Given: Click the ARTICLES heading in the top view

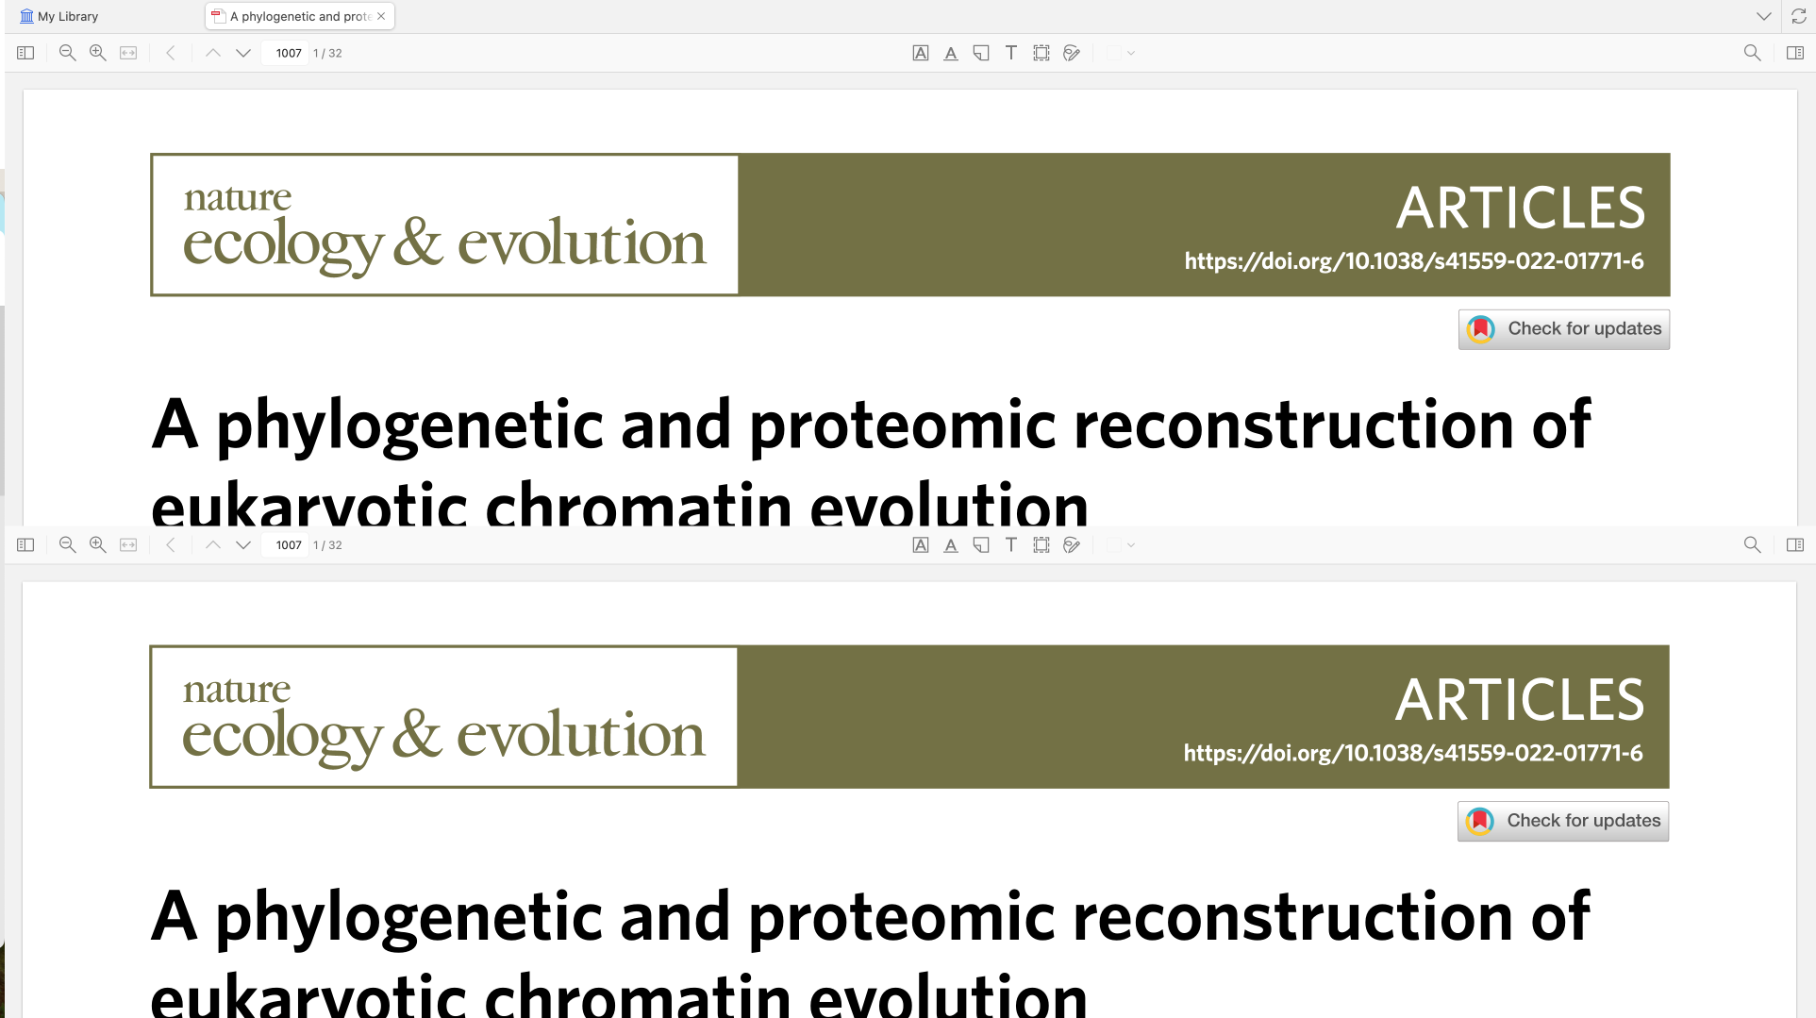Looking at the screenshot, I should tap(1521, 208).
